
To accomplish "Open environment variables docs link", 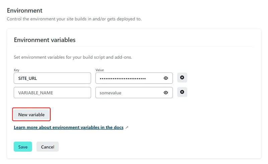I will click(x=69, y=127).
